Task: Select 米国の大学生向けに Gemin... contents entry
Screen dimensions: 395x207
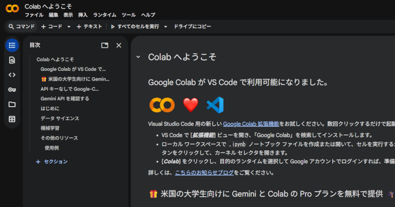Action: (x=75, y=79)
